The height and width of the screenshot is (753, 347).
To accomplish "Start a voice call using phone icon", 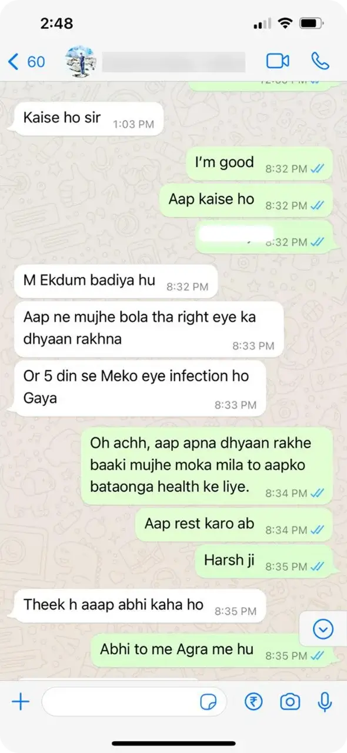I will pos(321,61).
